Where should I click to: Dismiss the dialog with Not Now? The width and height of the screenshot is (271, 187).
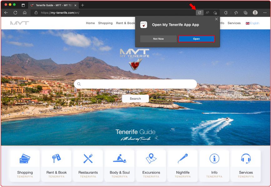(158, 39)
